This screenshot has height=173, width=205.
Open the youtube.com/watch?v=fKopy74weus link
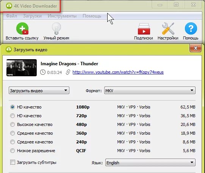coord(118,72)
